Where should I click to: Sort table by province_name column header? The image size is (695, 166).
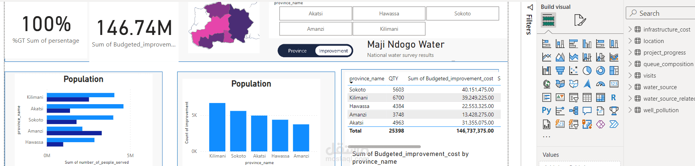[367, 78]
